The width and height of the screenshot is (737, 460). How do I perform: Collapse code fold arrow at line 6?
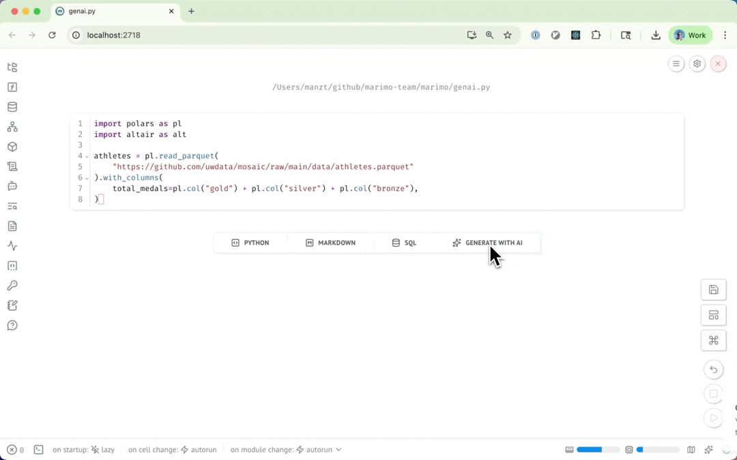[87, 179]
